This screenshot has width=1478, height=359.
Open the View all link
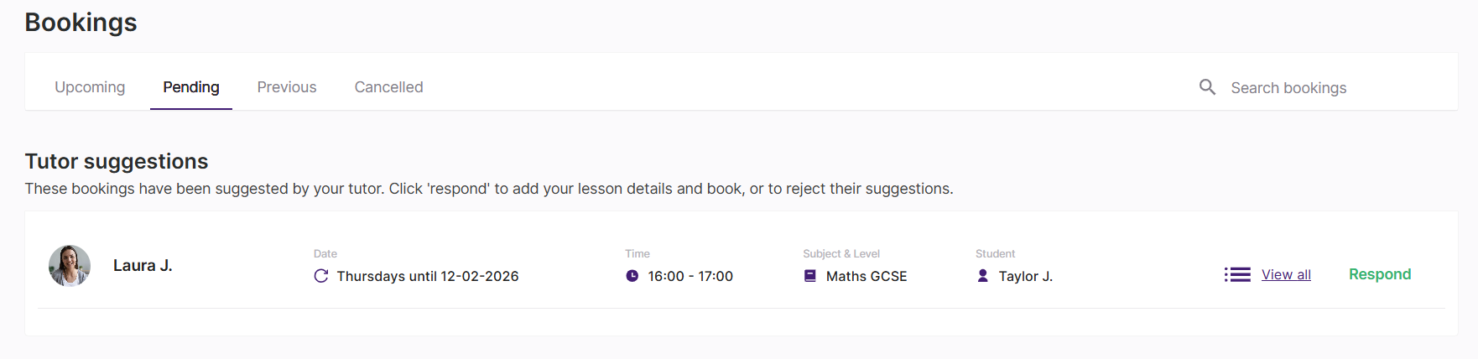[1286, 274]
